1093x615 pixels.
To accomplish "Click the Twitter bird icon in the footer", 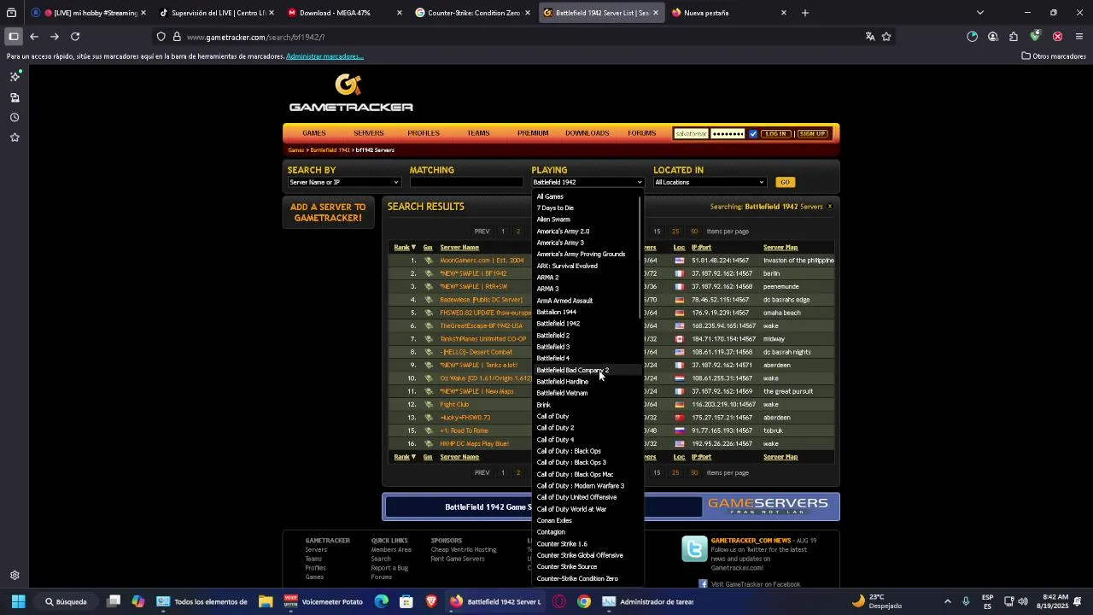I will 694,548.
